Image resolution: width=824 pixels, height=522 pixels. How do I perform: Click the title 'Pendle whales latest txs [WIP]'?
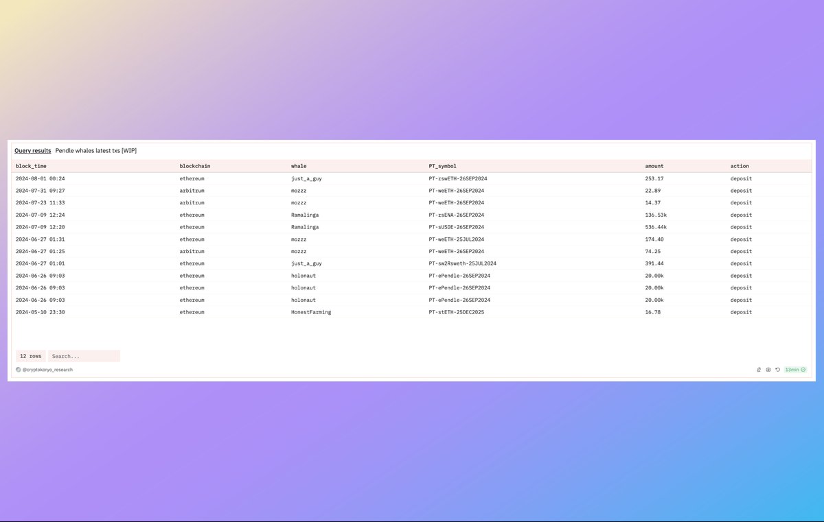(x=96, y=150)
